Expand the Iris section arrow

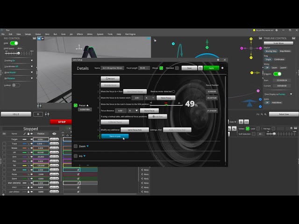click(85, 156)
